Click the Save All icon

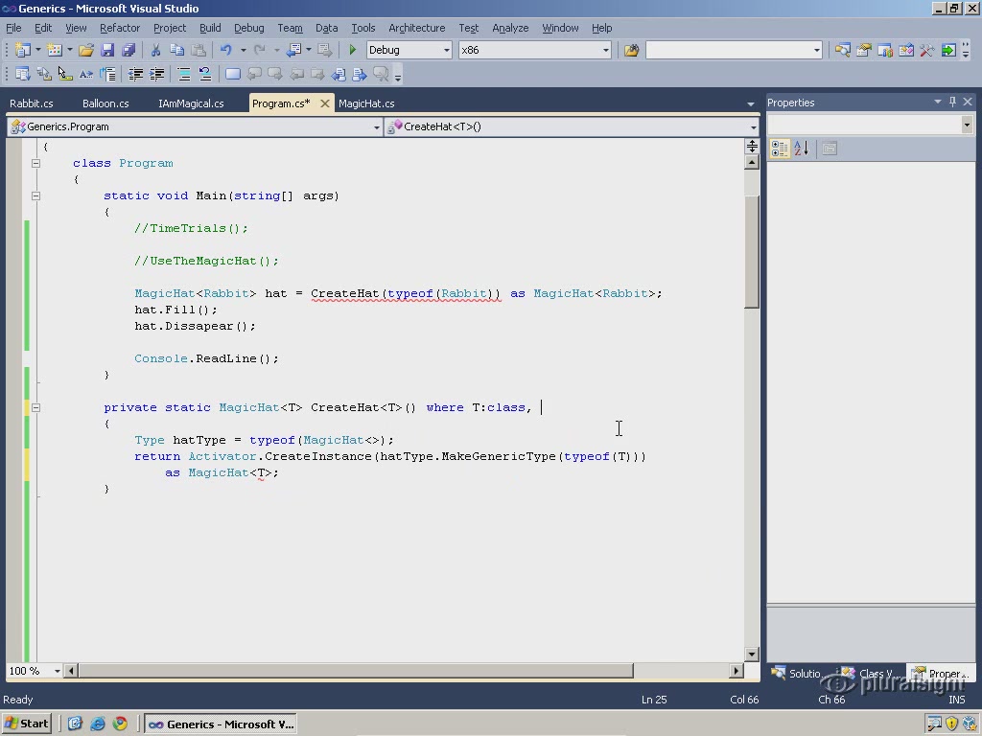click(129, 50)
